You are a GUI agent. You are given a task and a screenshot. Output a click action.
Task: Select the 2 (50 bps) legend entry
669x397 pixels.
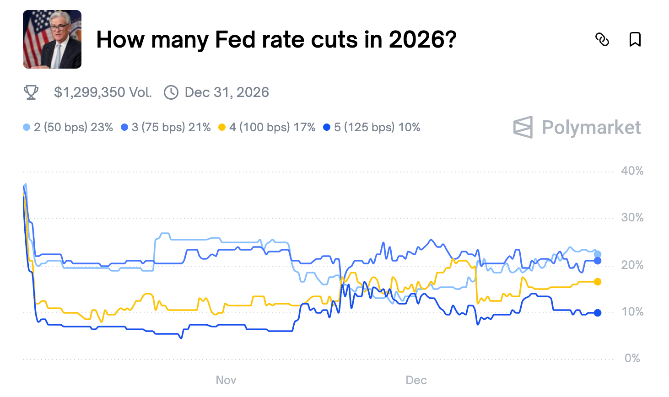(x=68, y=127)
